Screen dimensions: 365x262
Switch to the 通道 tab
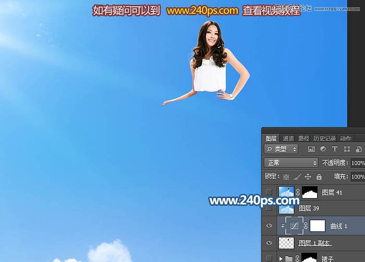coord(288,138)
